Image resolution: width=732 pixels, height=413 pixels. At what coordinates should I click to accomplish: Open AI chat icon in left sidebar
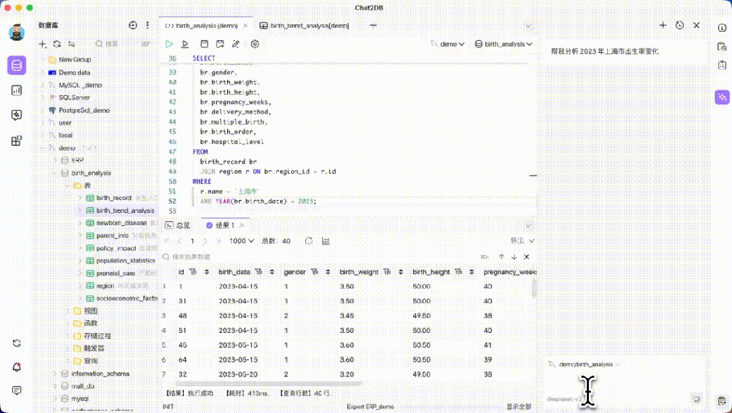[x=17, y=115]
